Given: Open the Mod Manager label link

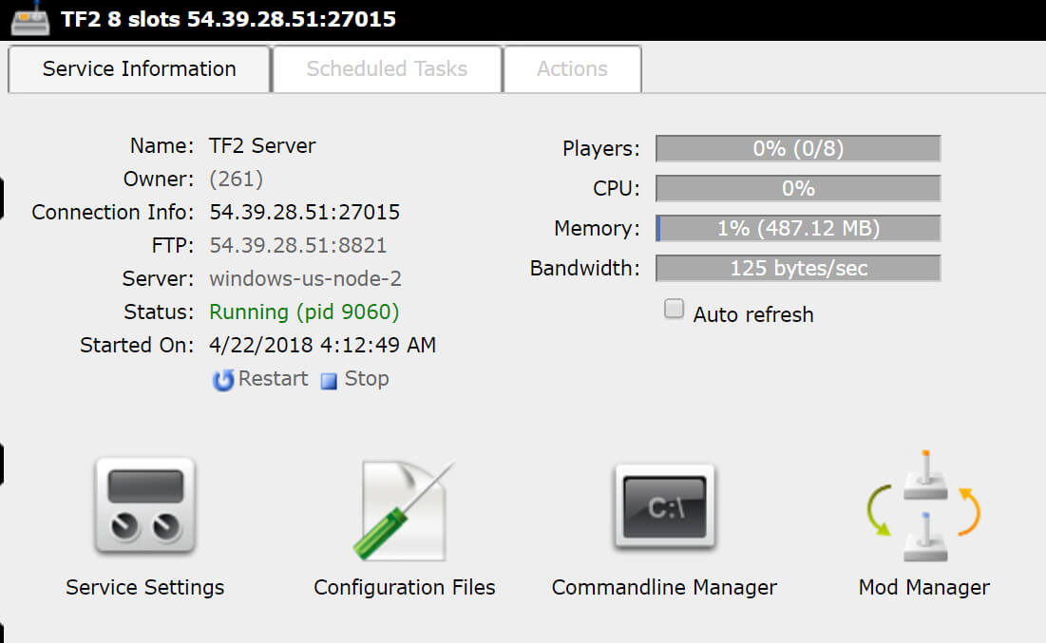Looking at the screenshot, I should point(924,587).
